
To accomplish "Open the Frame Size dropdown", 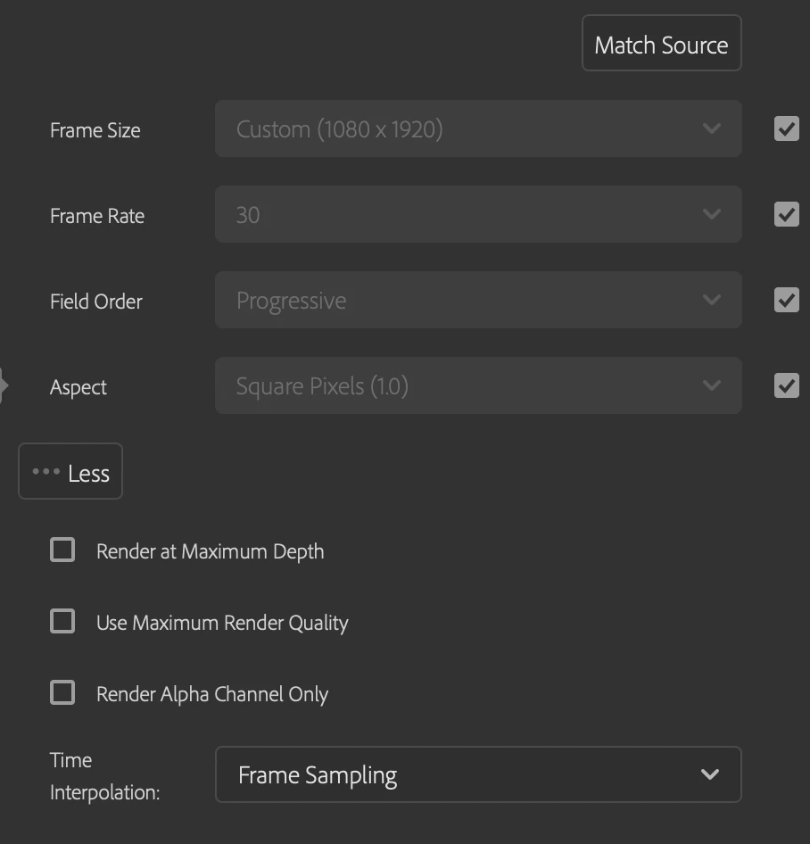I will point(477,129).
